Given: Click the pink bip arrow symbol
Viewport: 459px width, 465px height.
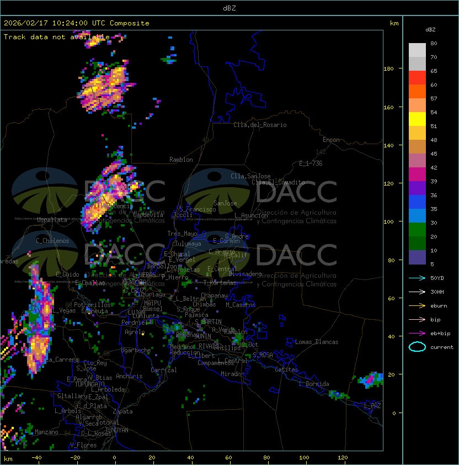Looking at the screenshot, I should 417,320.
